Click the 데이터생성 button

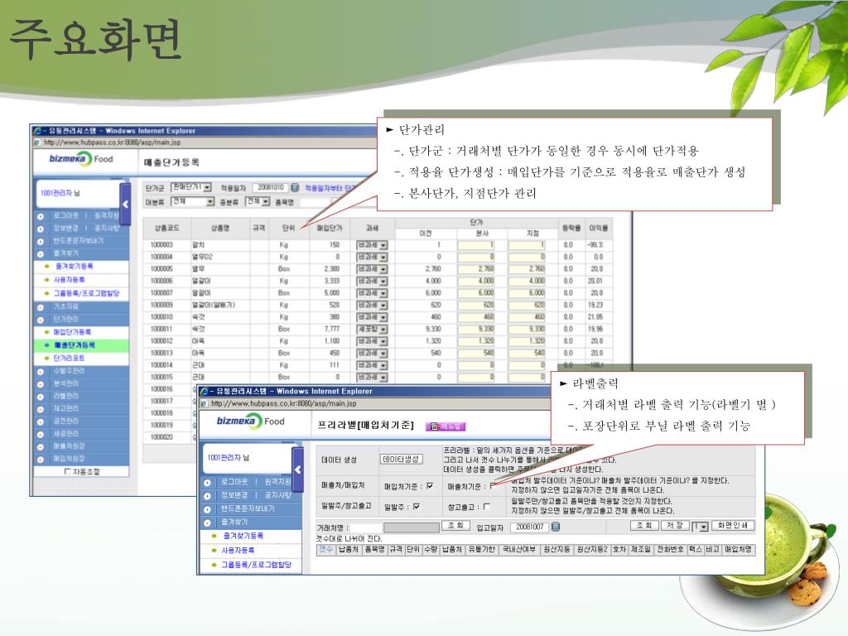401,459
